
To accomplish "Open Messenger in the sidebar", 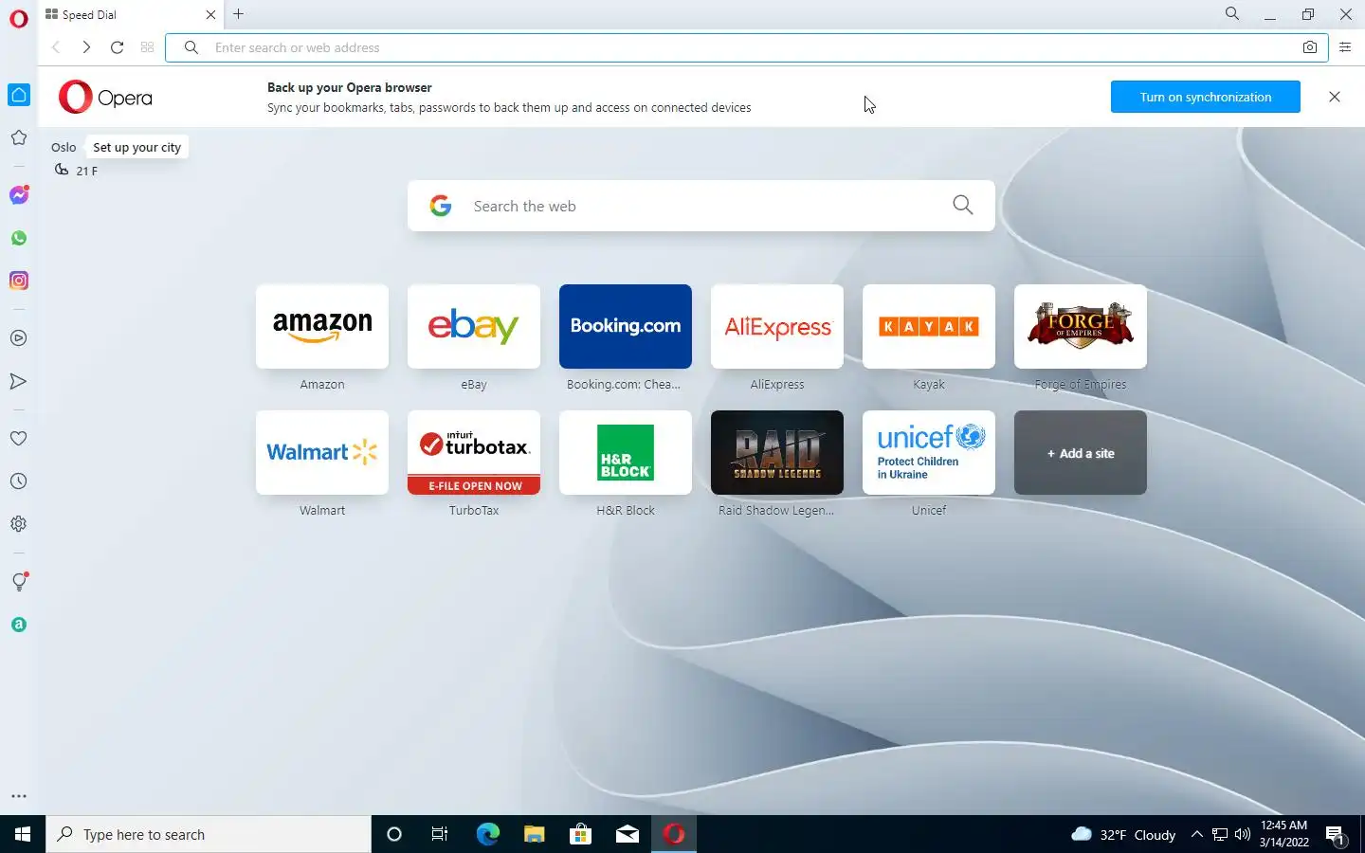I will coord(19,195).
